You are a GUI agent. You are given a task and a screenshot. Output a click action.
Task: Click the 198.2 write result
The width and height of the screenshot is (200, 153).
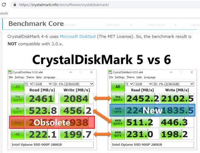(x=177, y=134)
